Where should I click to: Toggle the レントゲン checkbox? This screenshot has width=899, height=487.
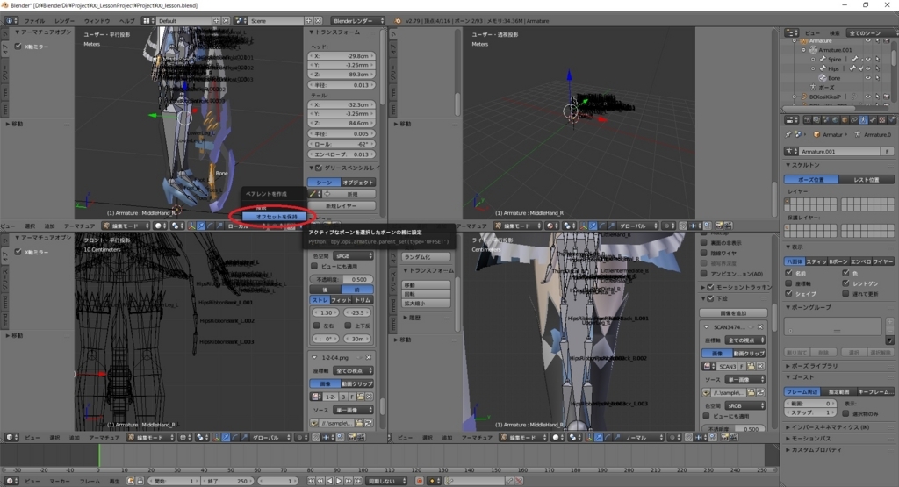(845, 283)
